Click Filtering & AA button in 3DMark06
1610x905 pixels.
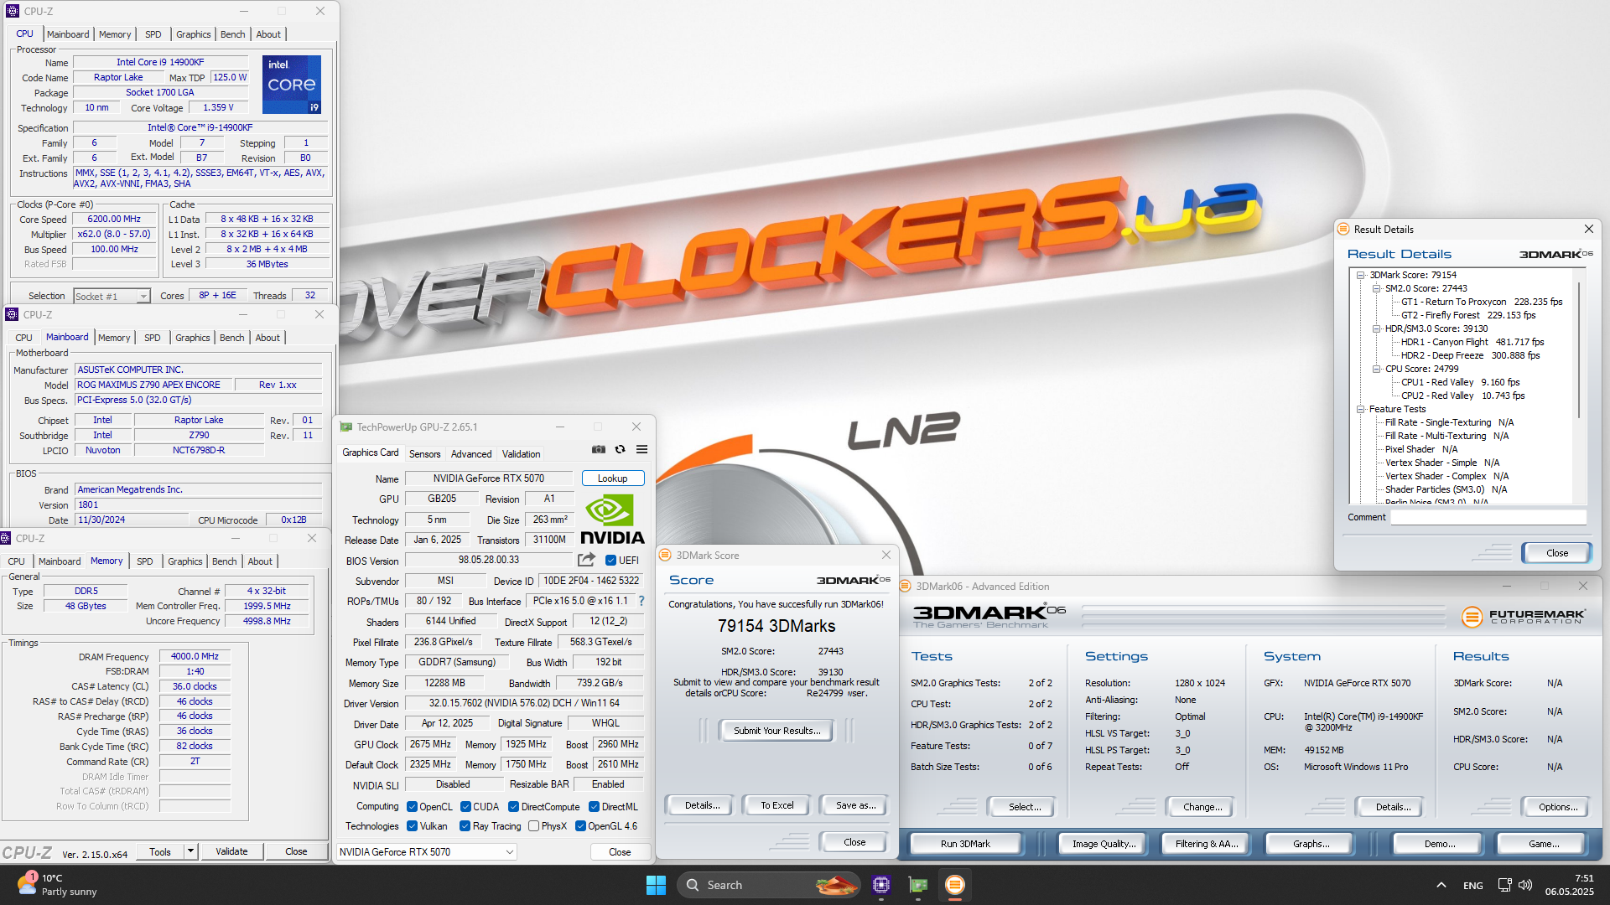pos(1206,844)
